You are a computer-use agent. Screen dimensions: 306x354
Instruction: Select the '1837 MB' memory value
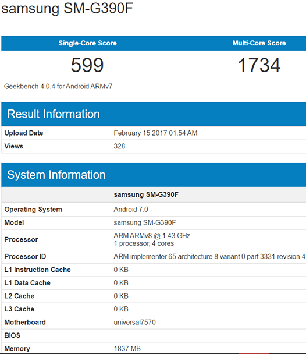127,348
